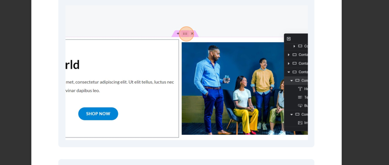Screen dimensions: 389x165
Task: Select the Button widget icon in Navigator
Action: [x=300, y=106]
